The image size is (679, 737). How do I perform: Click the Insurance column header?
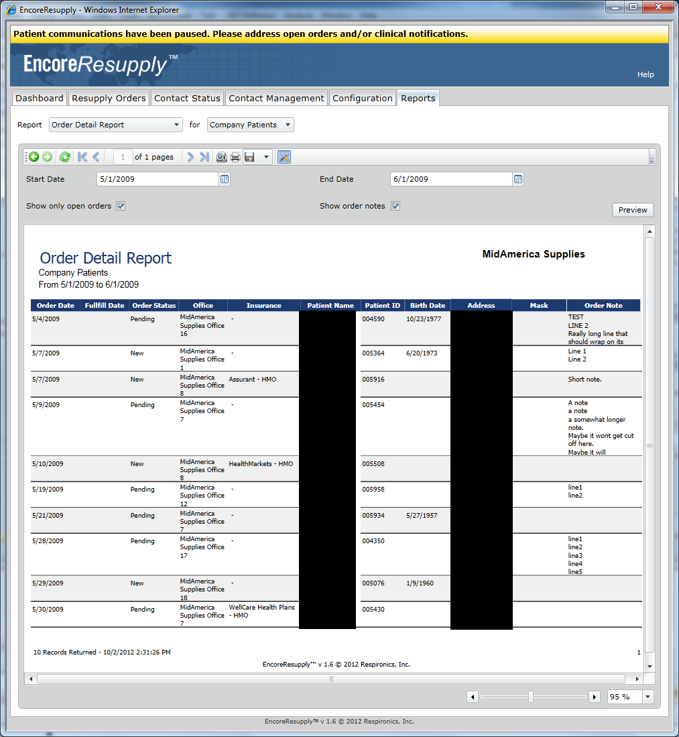(263, 305)
